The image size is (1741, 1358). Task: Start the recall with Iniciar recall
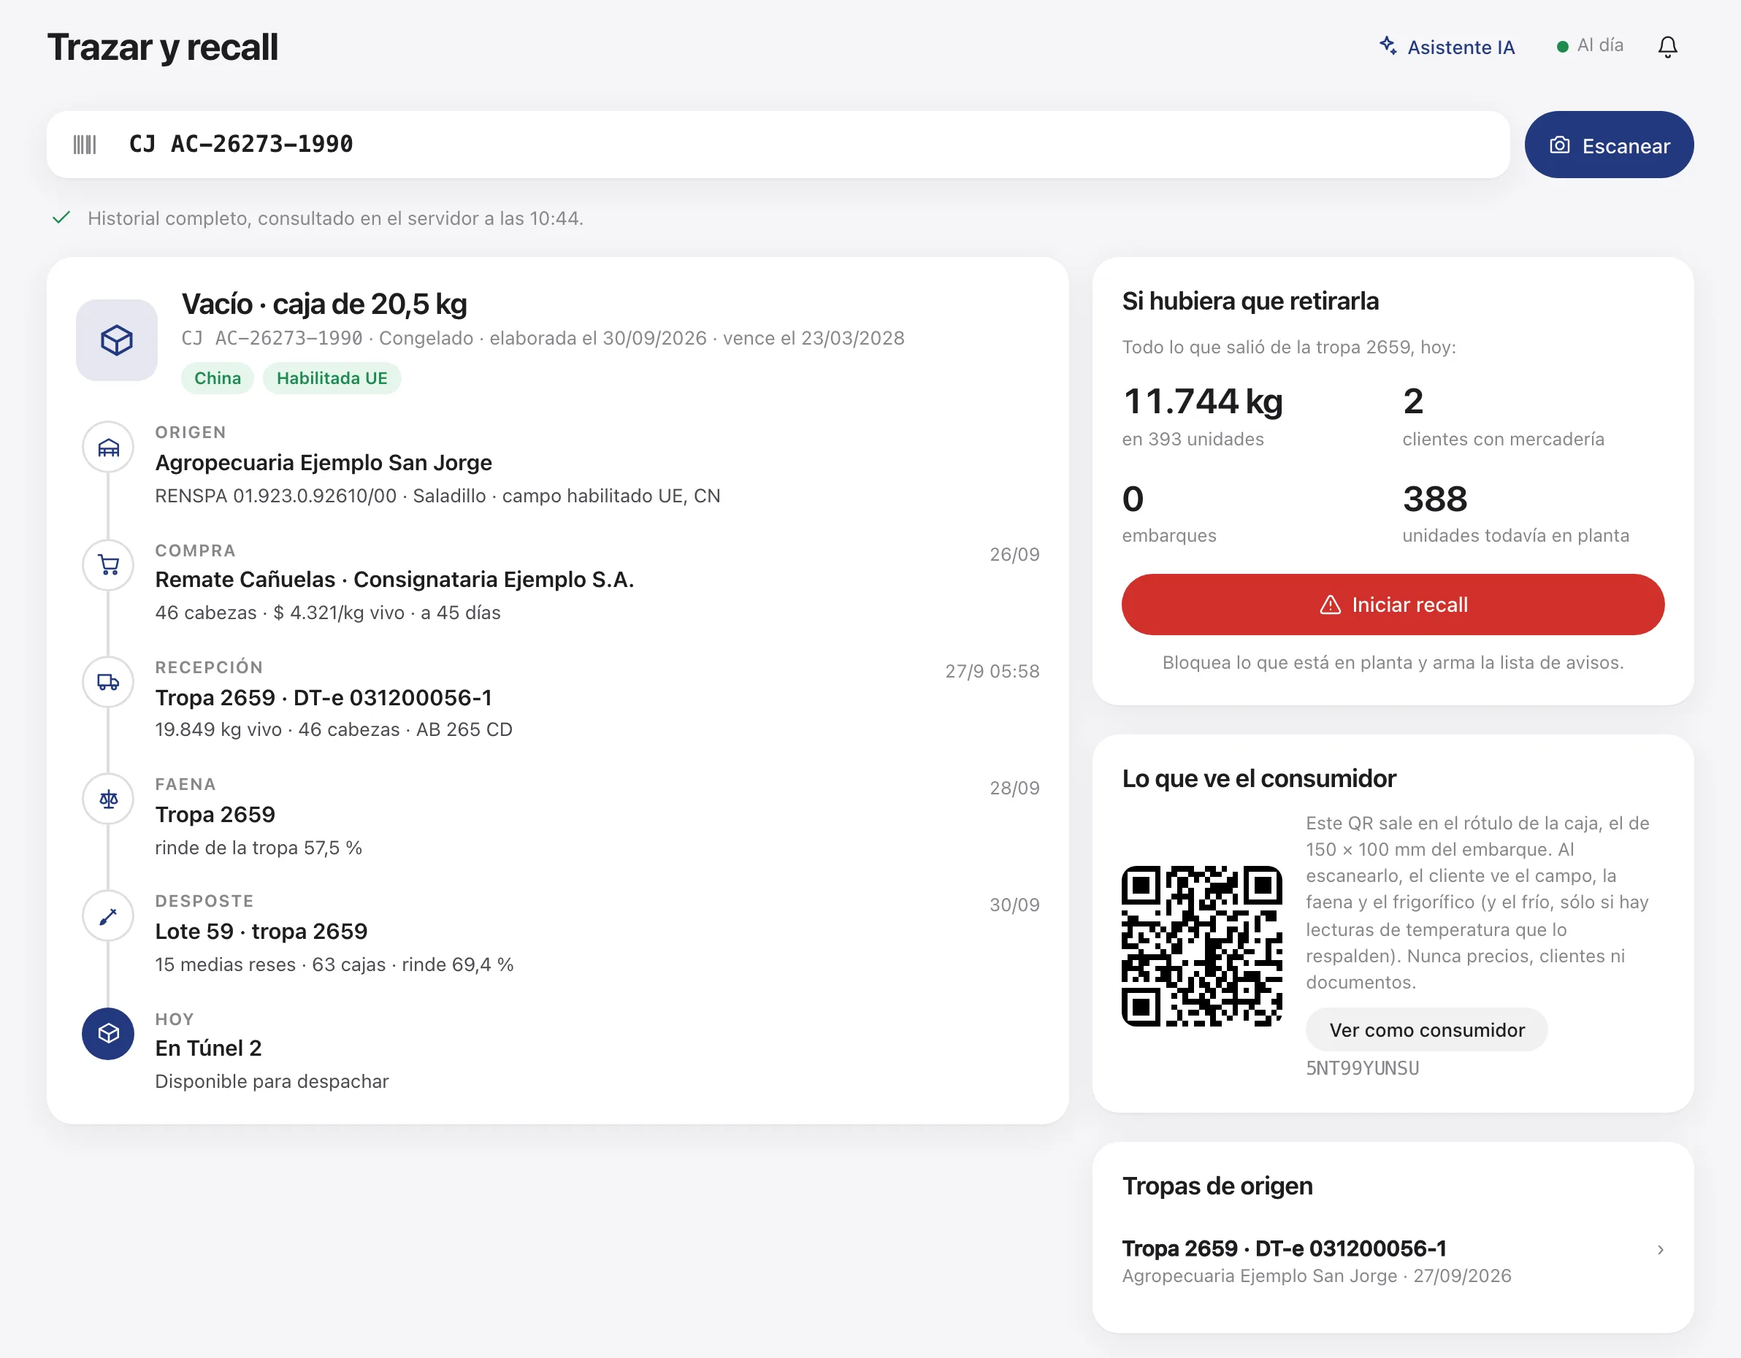point(1393,605)
